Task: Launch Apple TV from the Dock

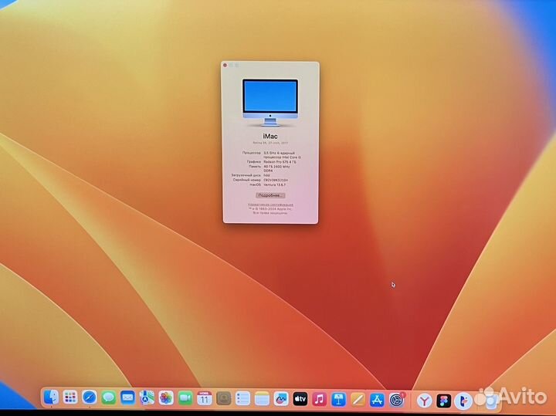Action: (300, 399)
